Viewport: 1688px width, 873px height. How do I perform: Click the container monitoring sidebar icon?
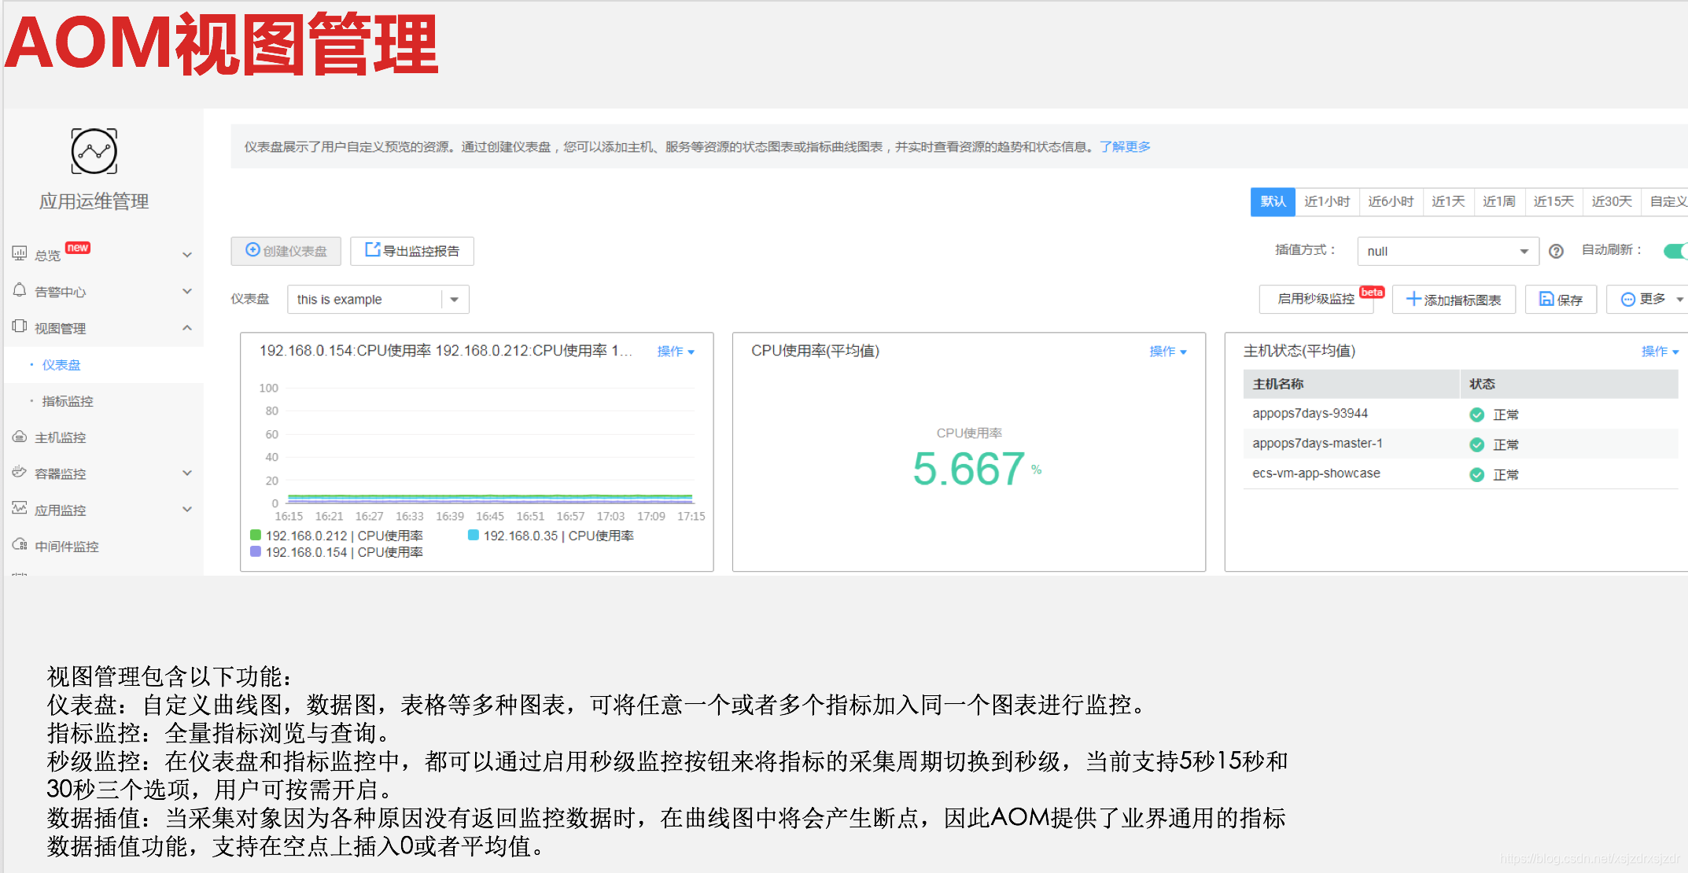pos(20,473)
